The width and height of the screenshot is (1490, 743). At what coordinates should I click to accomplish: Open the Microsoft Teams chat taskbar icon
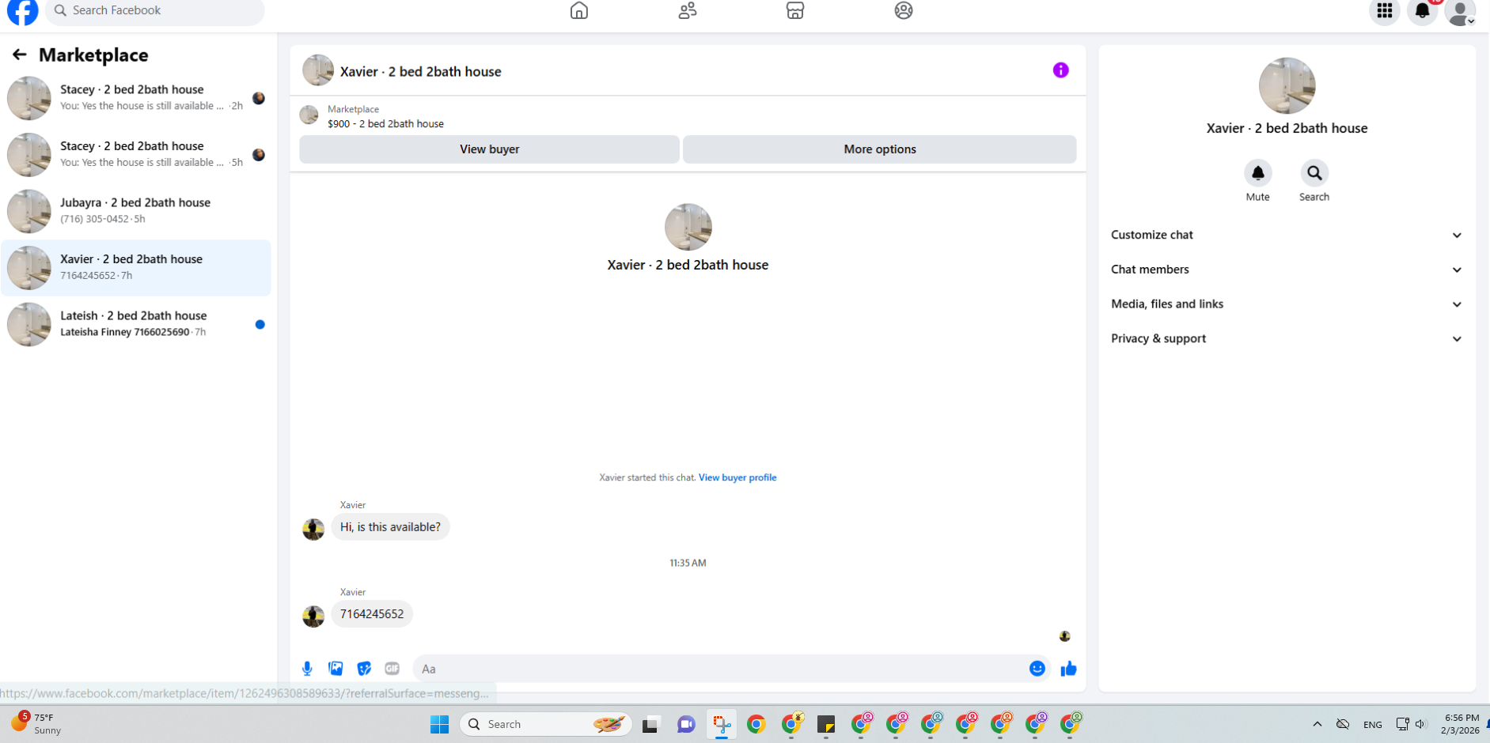tap(686, 724)
